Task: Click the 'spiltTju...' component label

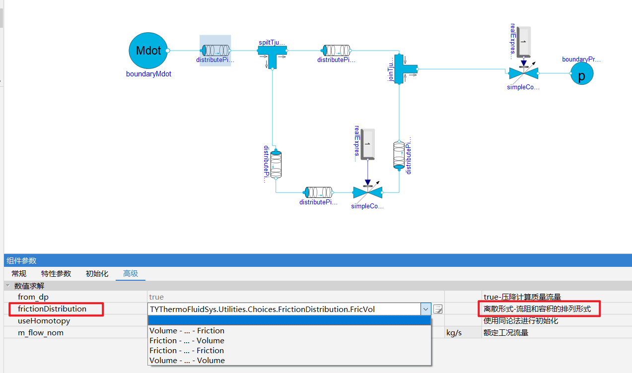Action: 273,43
